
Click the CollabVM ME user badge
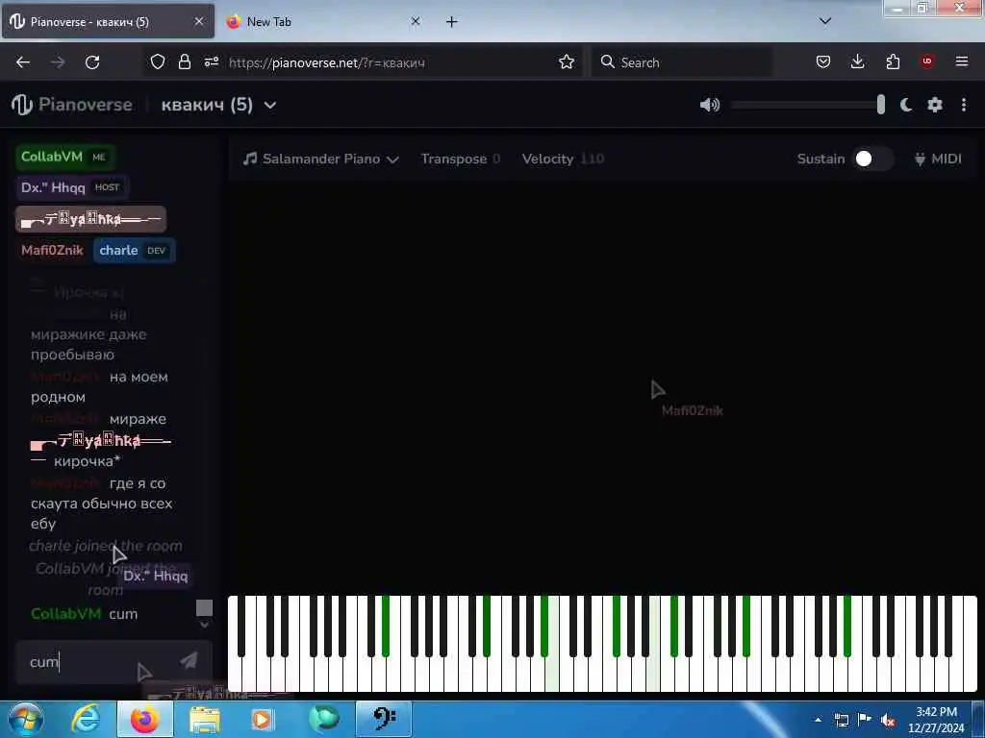point(65,157)
